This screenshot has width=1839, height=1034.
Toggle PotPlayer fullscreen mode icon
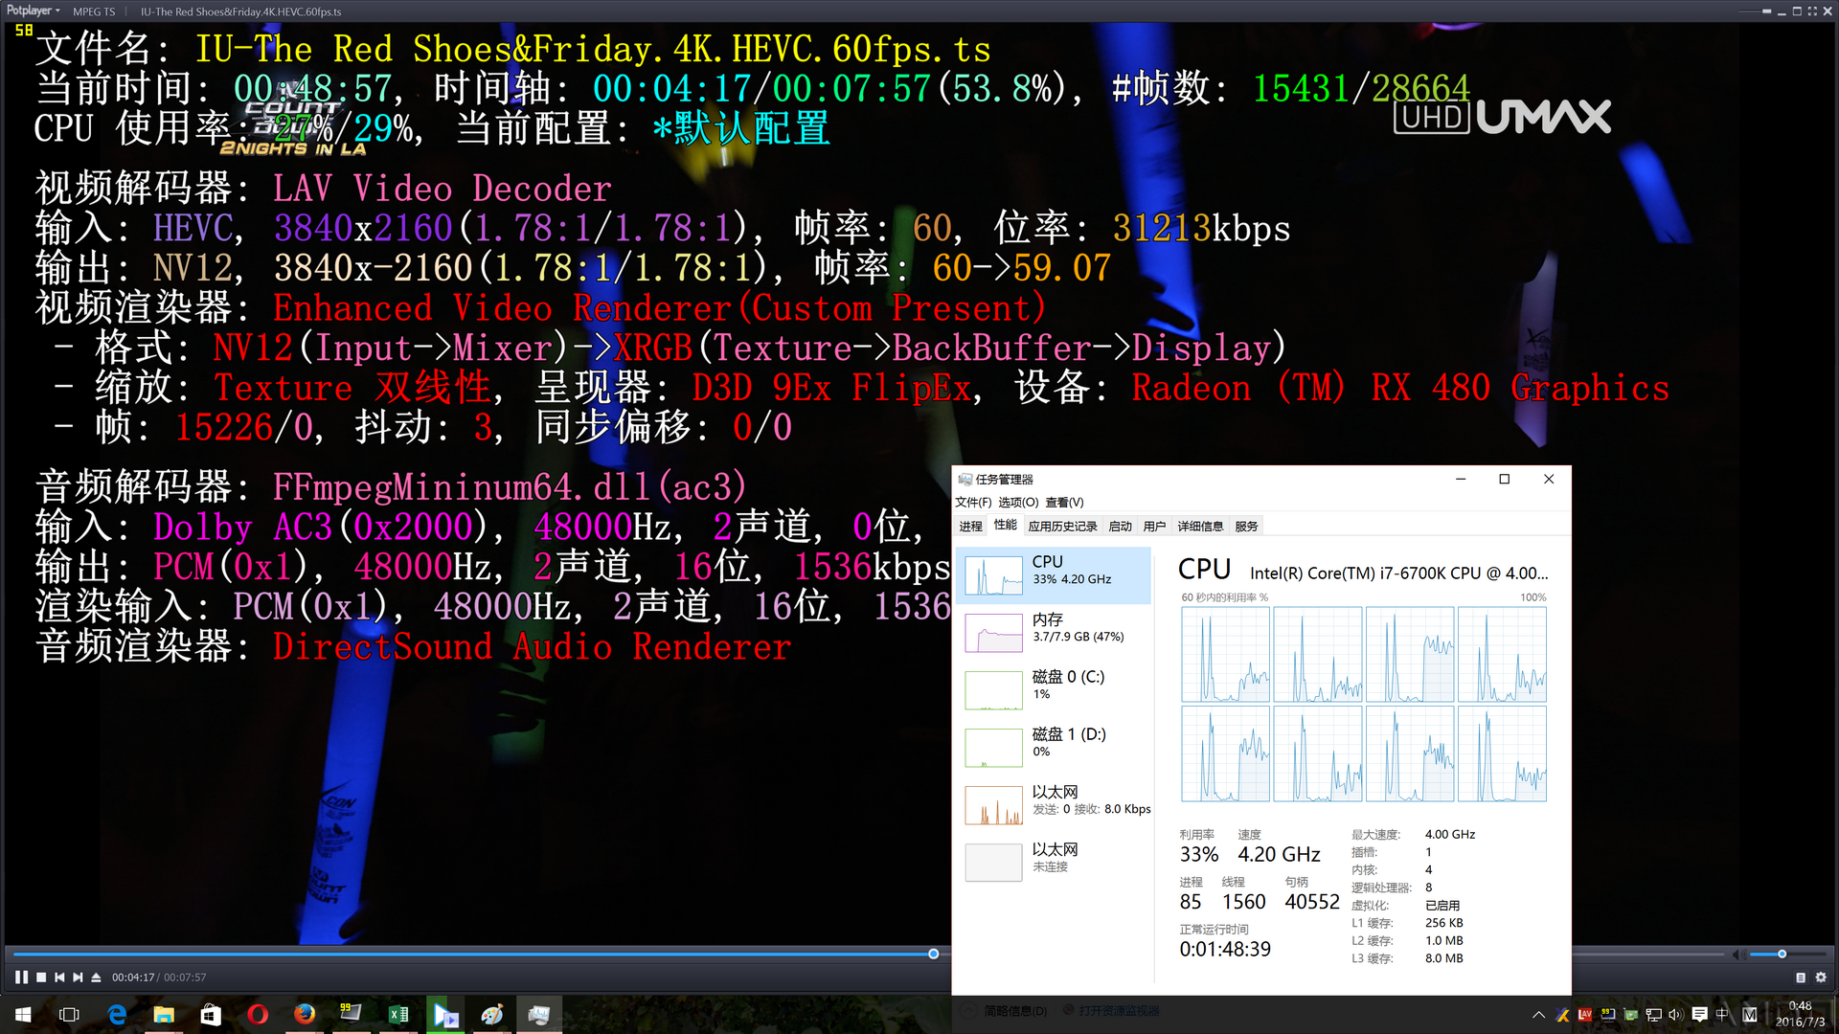tap(1812, 11)
